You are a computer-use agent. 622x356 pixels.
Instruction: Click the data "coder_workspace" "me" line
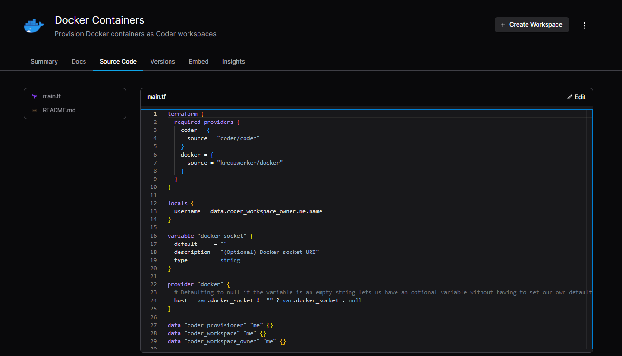coord(217,333)
